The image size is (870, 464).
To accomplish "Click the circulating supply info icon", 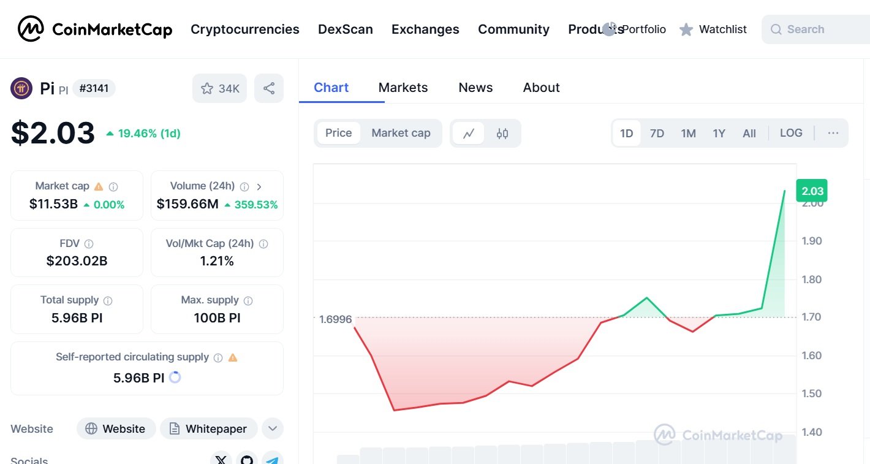I will pyautogui.click(x=218, y=357).
